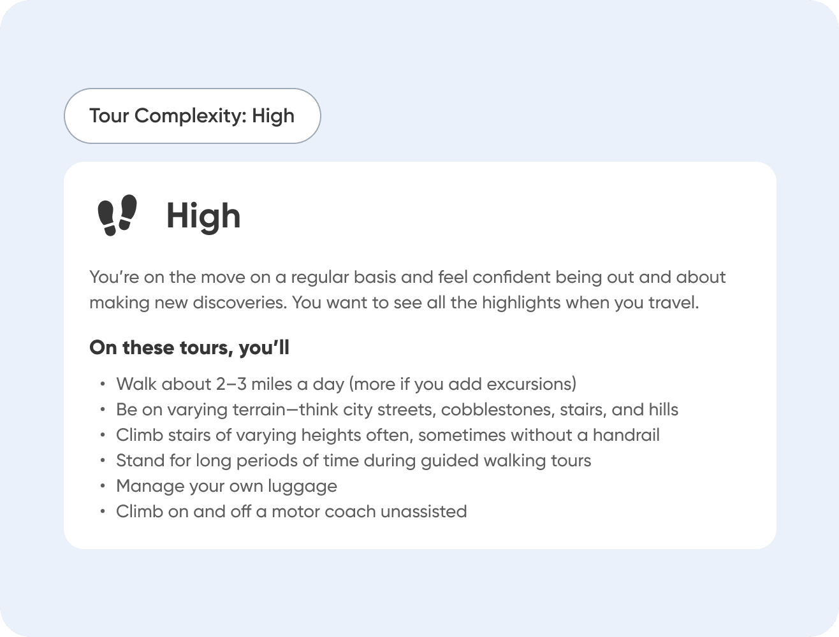
Task: Click the 'You're on the move' description paragraph
Action: pos(407,290)
